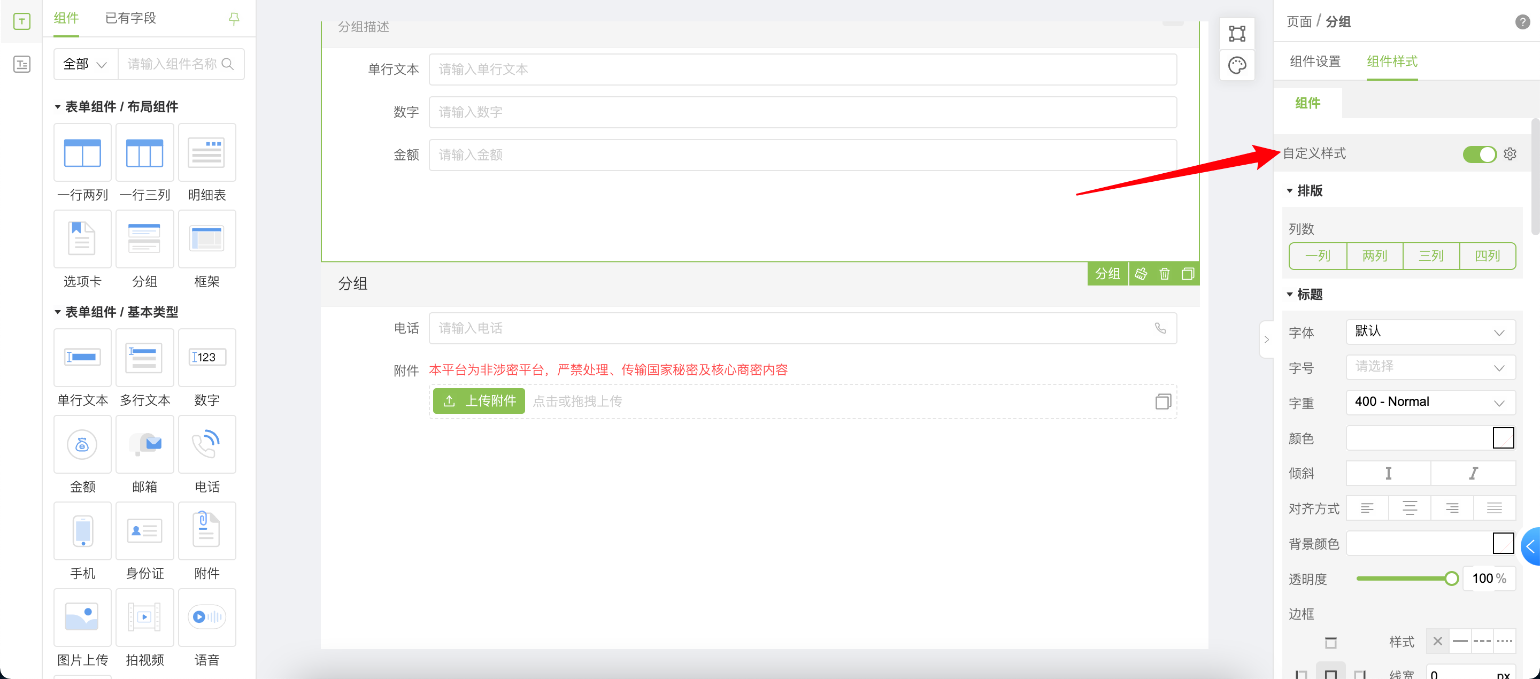Add an Image upload (图片上传) component

tap(82, 617)
